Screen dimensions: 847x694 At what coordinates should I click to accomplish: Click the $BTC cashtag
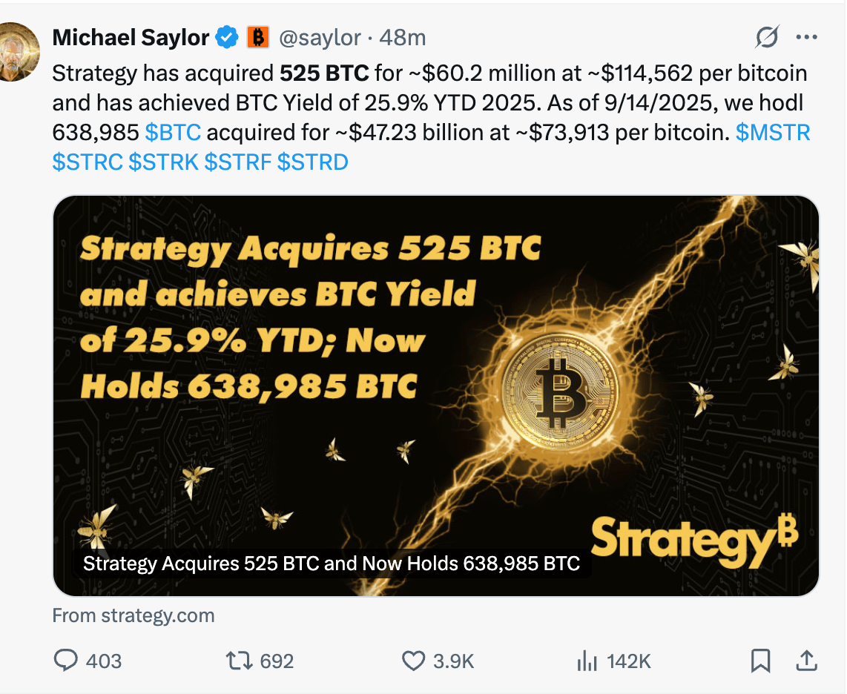(x=173, y=132)
